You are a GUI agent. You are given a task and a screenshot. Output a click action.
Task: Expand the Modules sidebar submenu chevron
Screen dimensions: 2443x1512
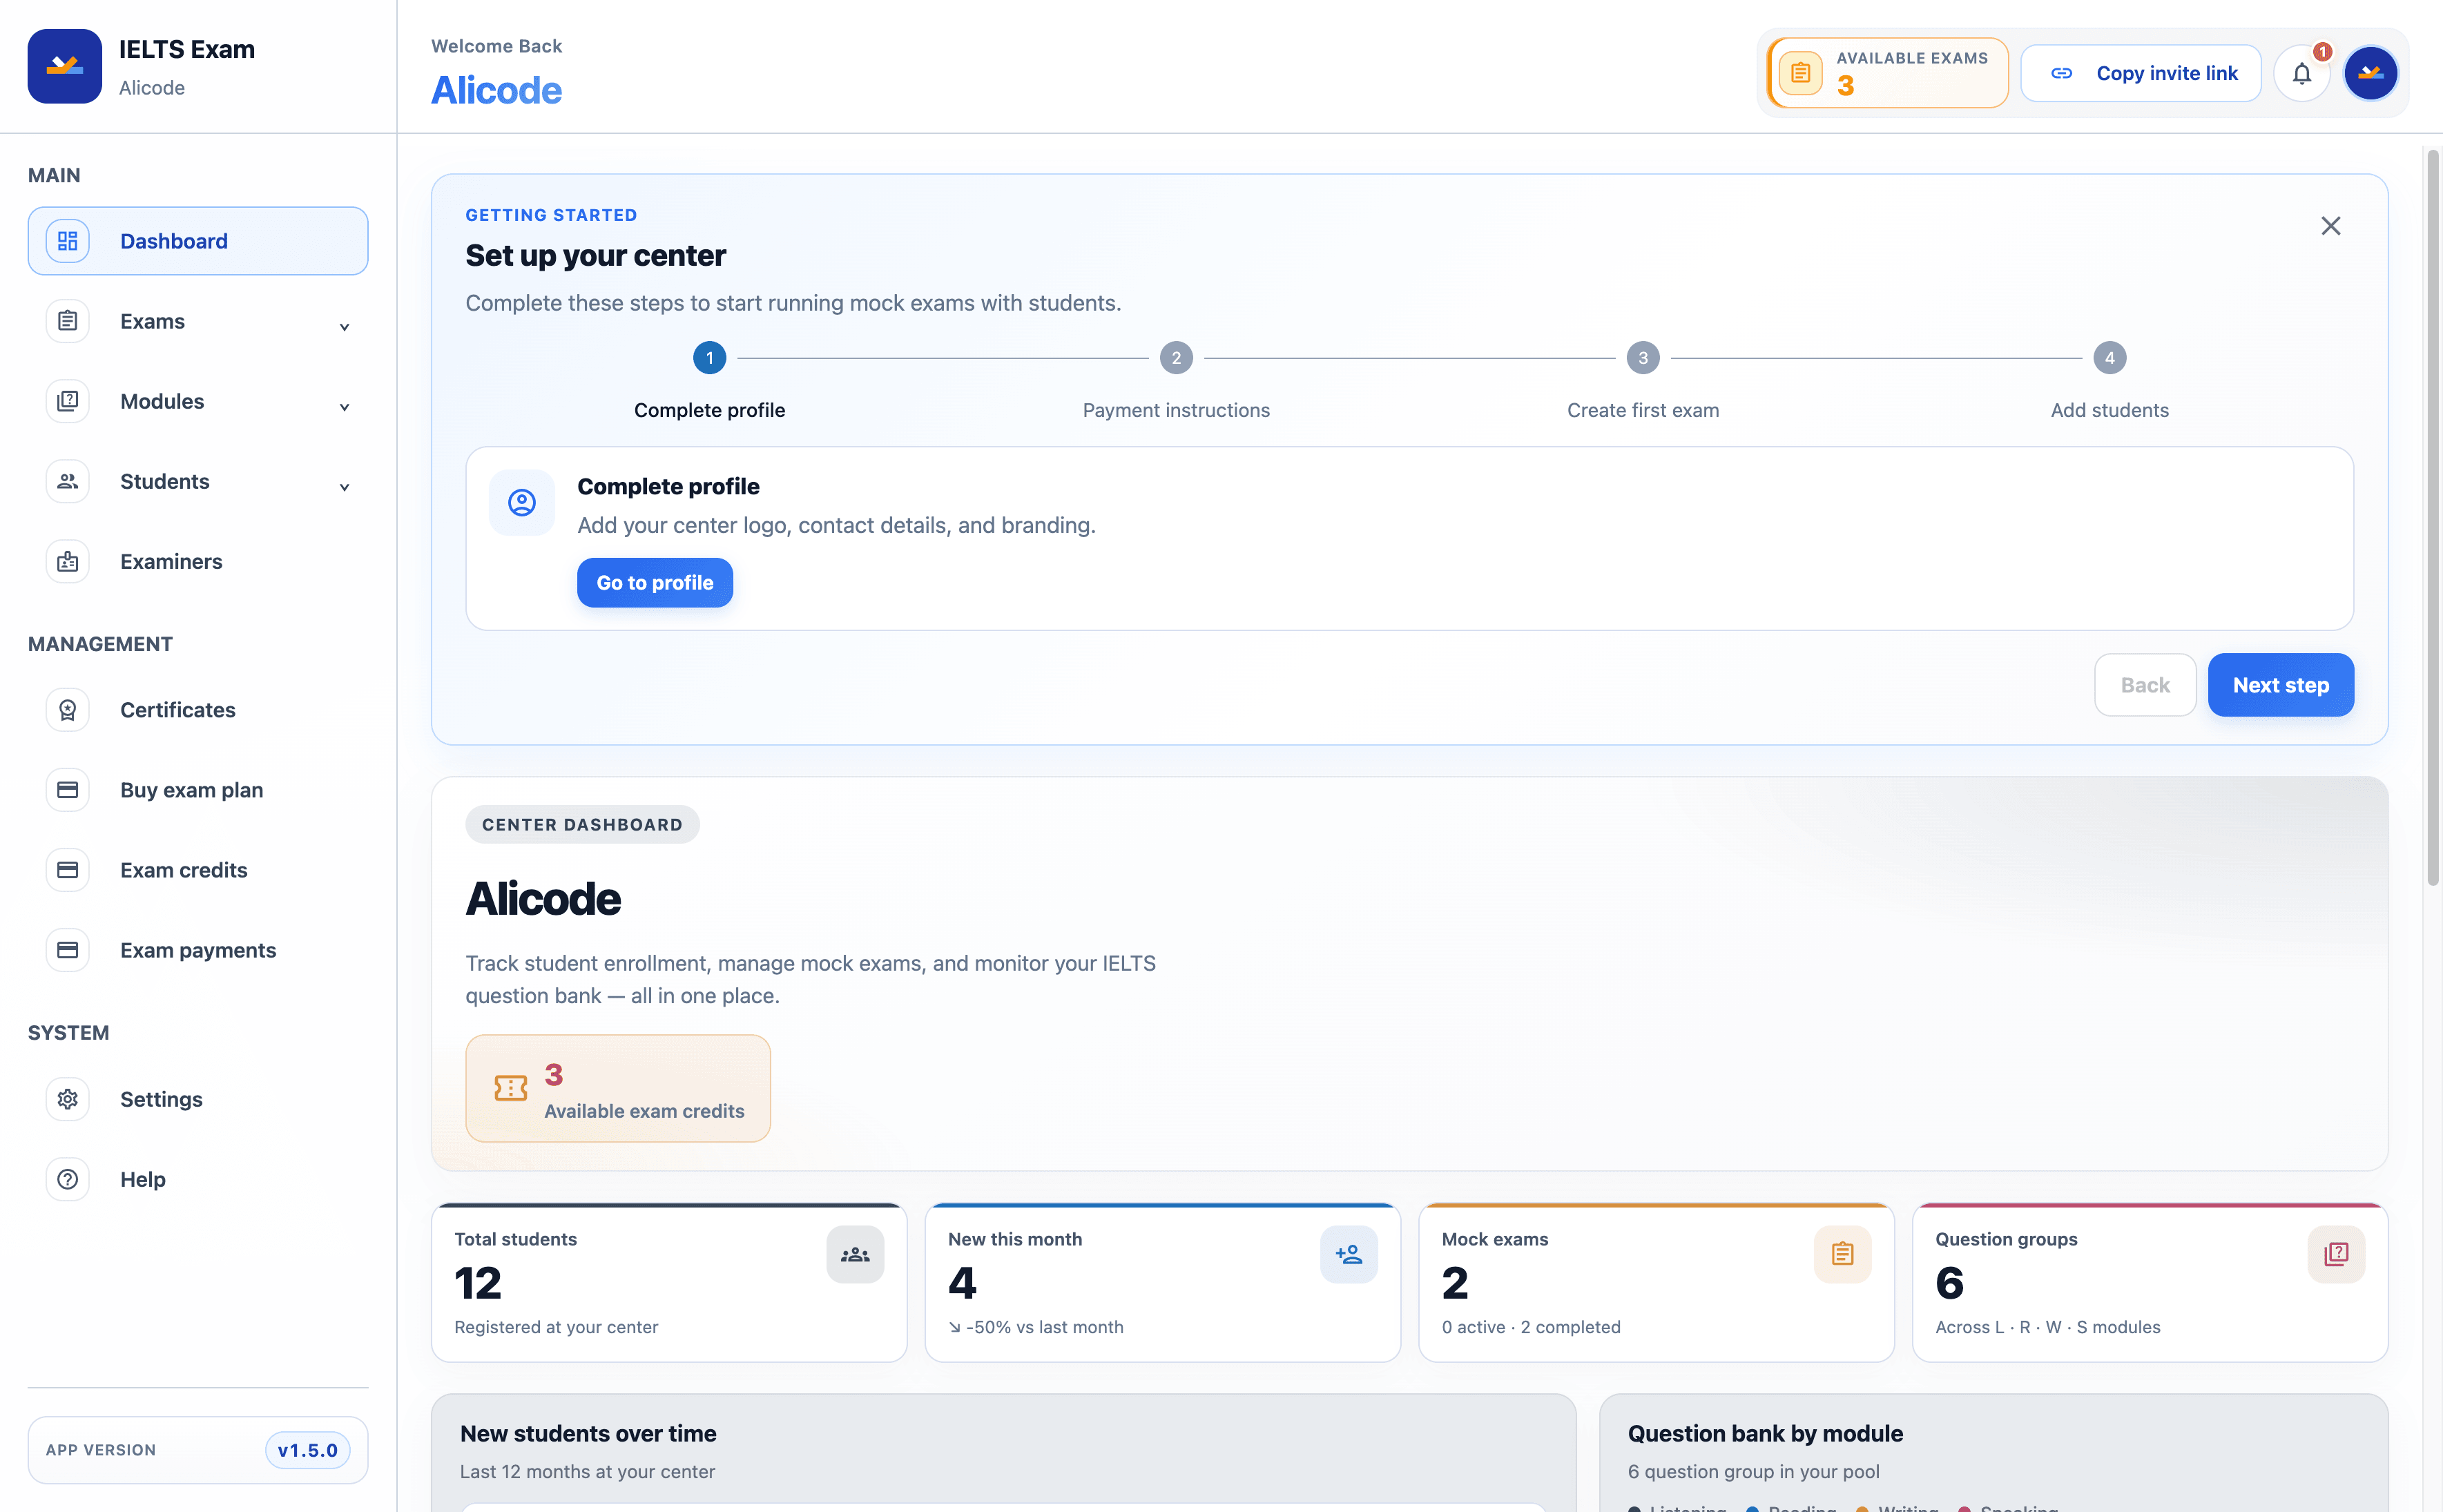(344, 407)
